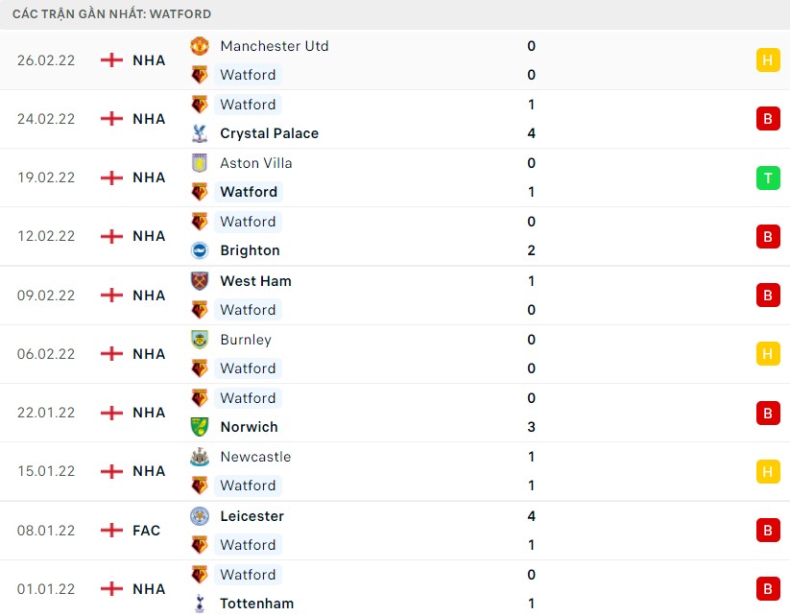Screen dimensions: 790x616
Task: Select the Manchester Utd club crest
Action: point(201,45)
